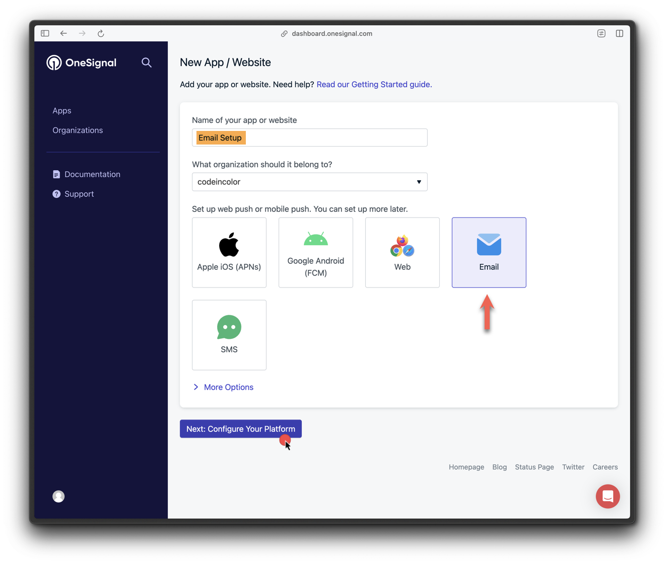Select the Google Android (FCM) platform card

pyautogui.click(x=316, y=252)
